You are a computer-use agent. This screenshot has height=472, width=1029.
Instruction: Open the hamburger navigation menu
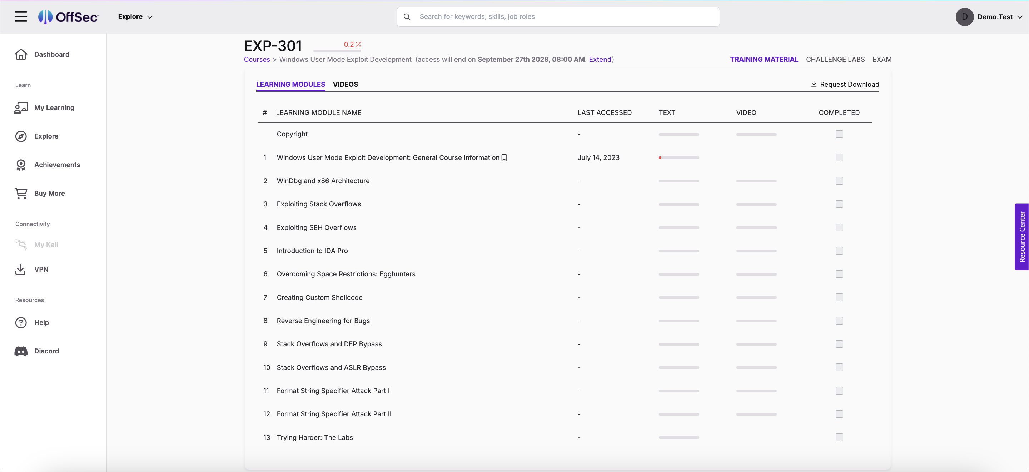click(x=21, y=16)
